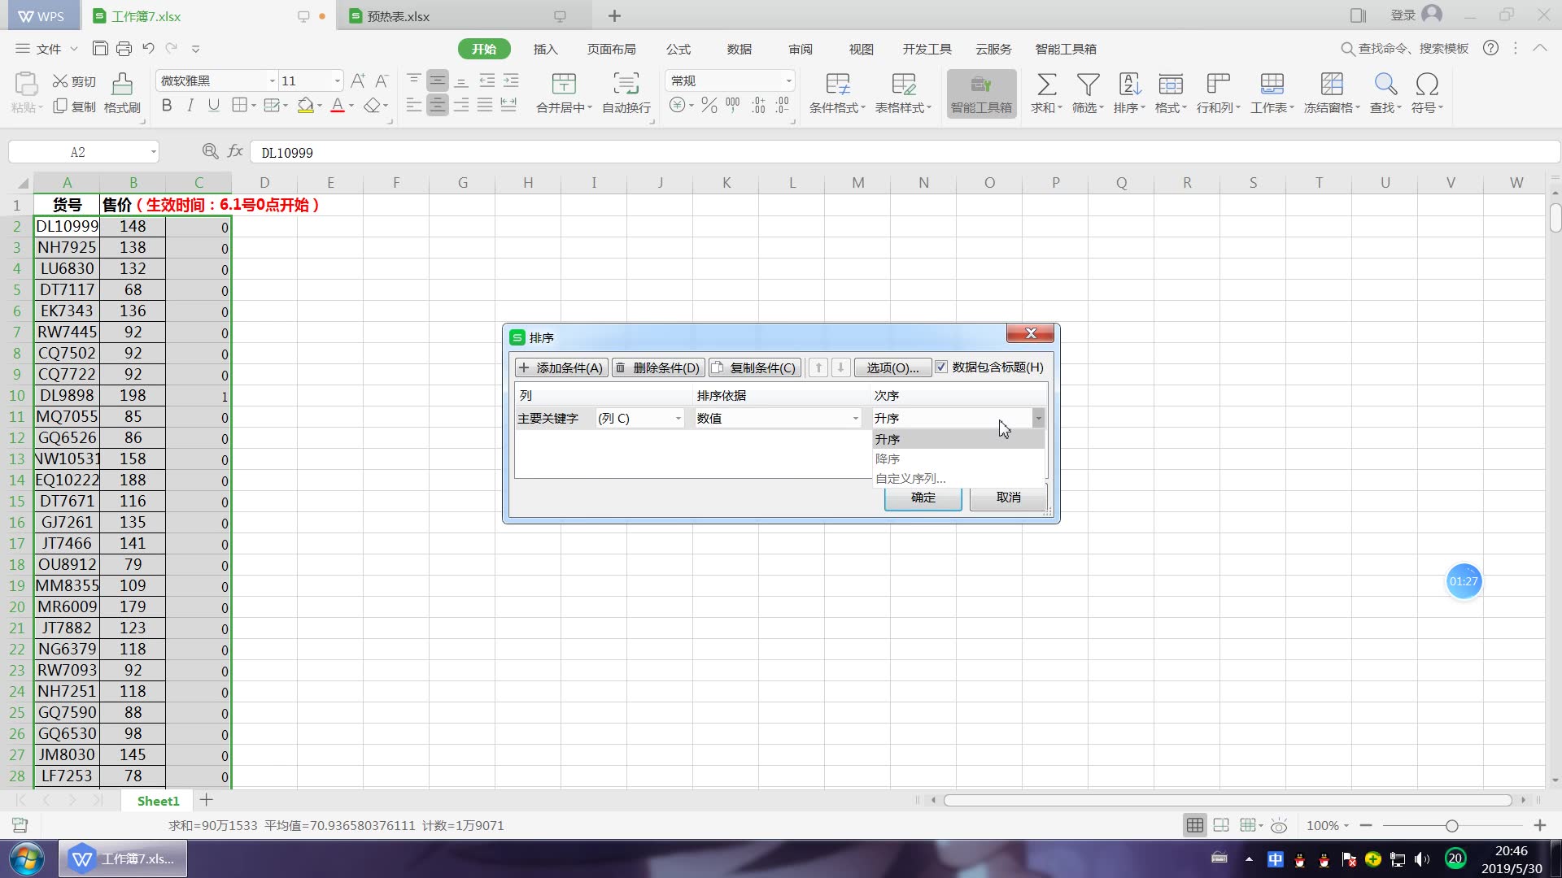
Task: Toggle italic formatting button
Action: (190, 106)
